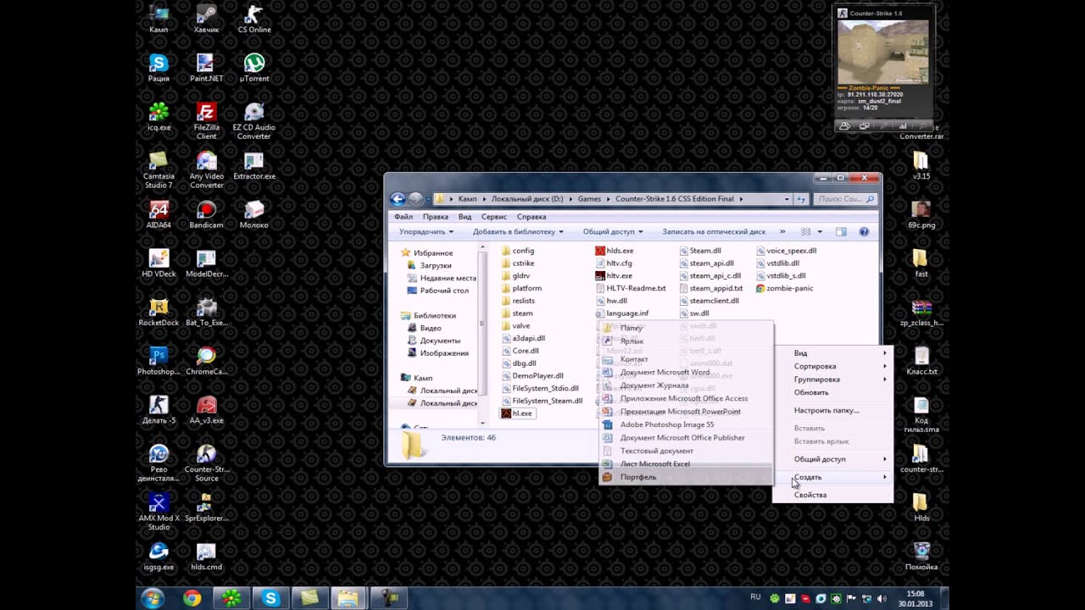Image resolution: width=1085 pixels, height=610 pixels.
Task: Open the Camtasia Studio 7 shortcut
Action: click(159, 170)
